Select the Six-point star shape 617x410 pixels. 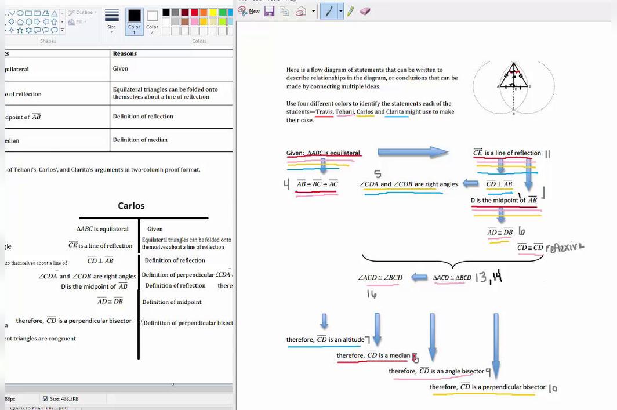[28, 30]
